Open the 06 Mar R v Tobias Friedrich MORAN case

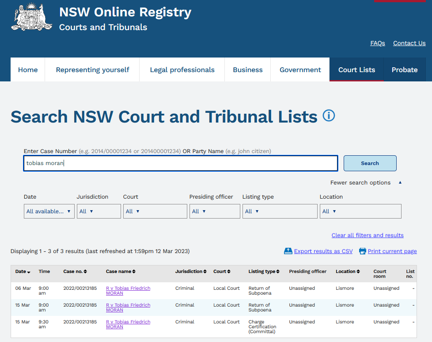(128, 290)
